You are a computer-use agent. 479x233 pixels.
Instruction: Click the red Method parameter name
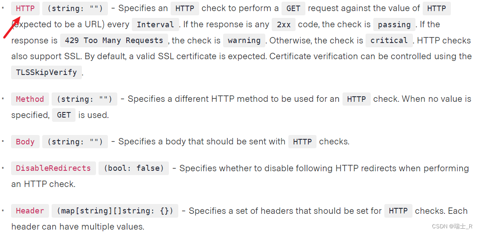[x=30, y=99]
